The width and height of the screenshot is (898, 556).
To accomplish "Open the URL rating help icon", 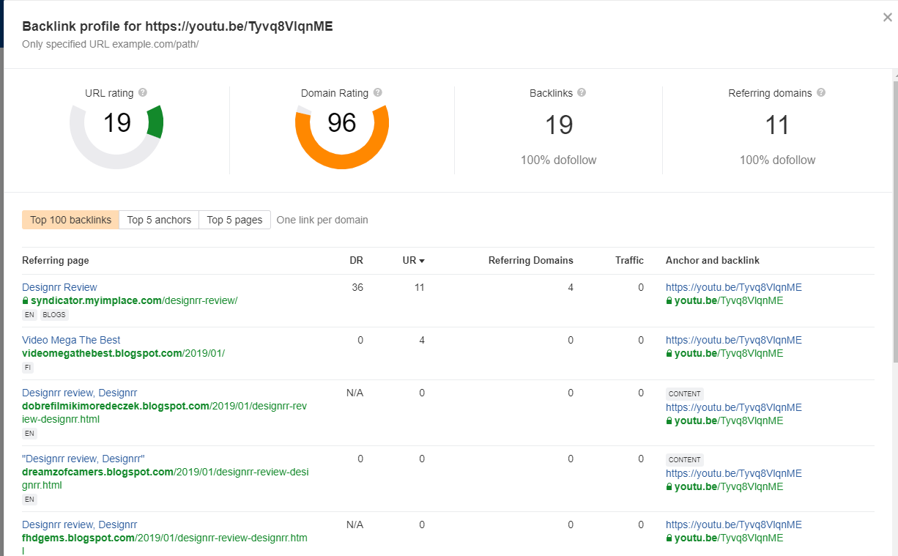I will point(143,93).
